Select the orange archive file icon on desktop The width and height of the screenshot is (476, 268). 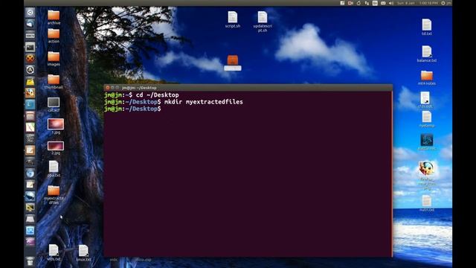point(233,63)
